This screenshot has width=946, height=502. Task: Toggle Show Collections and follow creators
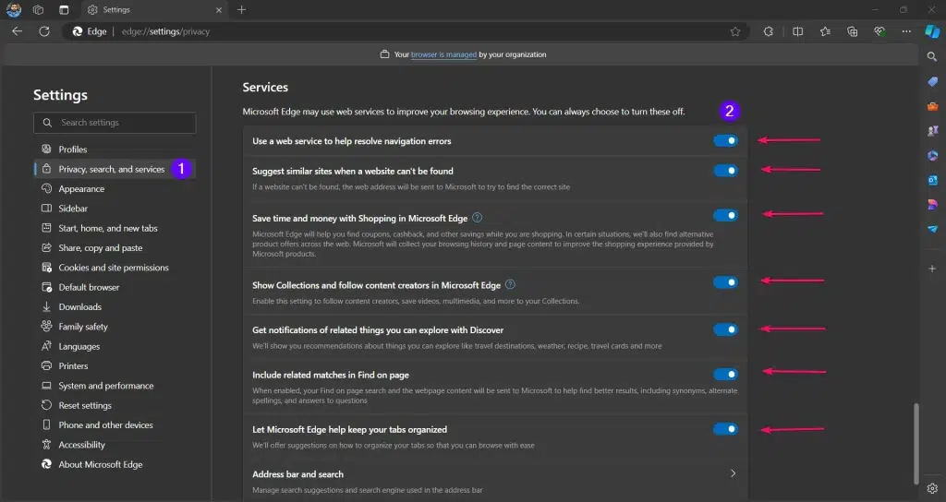click(x=725, y=282)
